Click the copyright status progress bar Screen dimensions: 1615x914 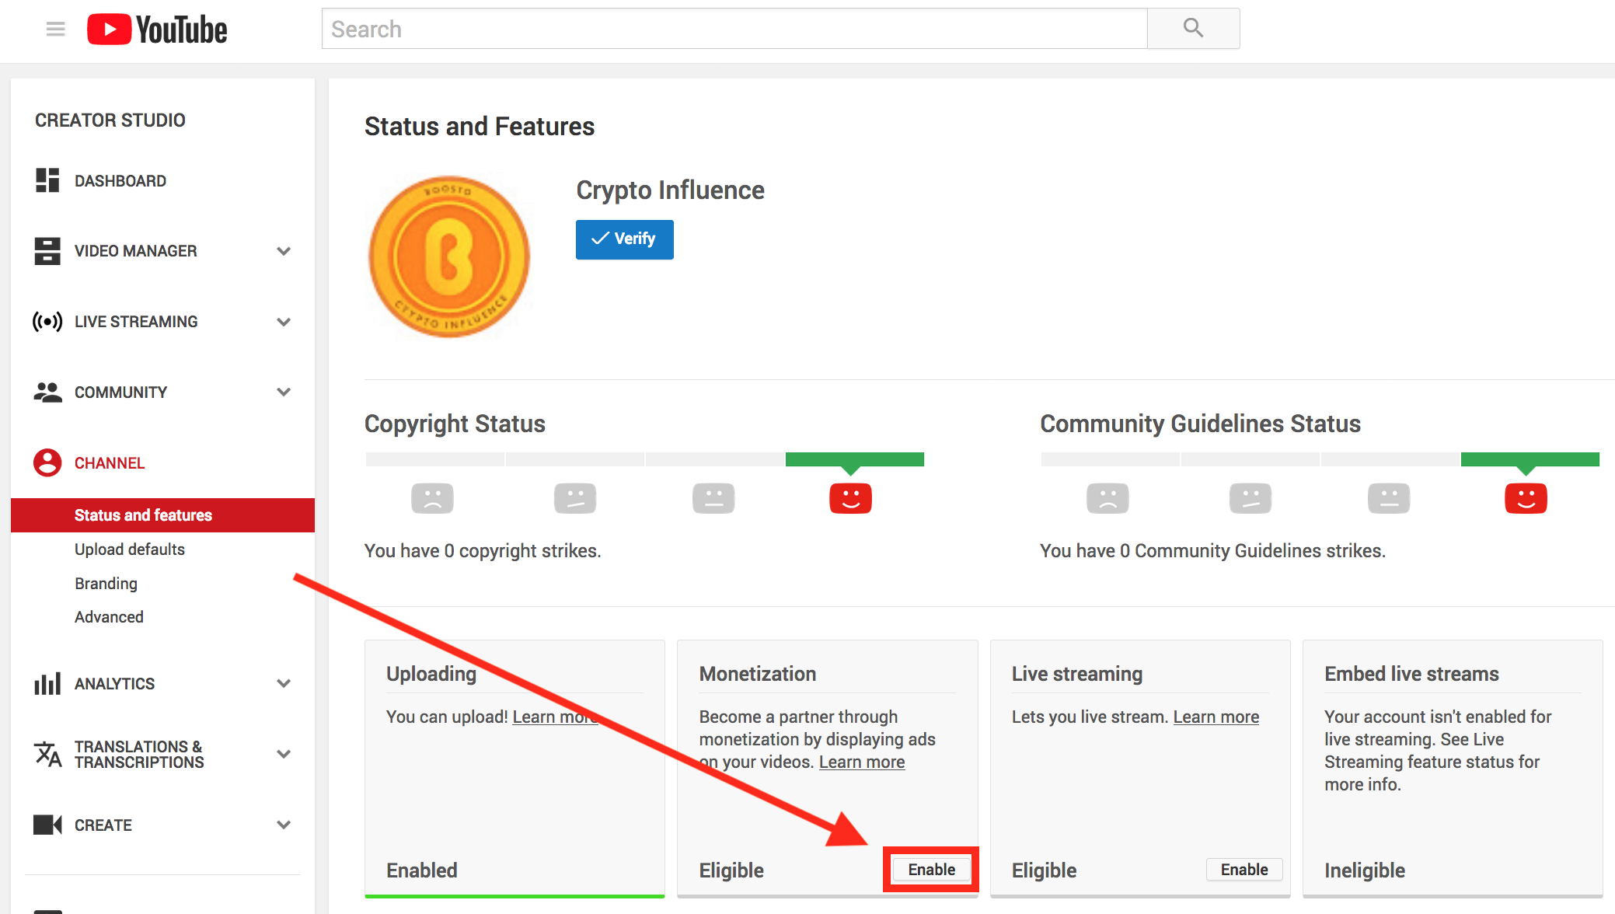pyautogui.click(x=644, y=456)
